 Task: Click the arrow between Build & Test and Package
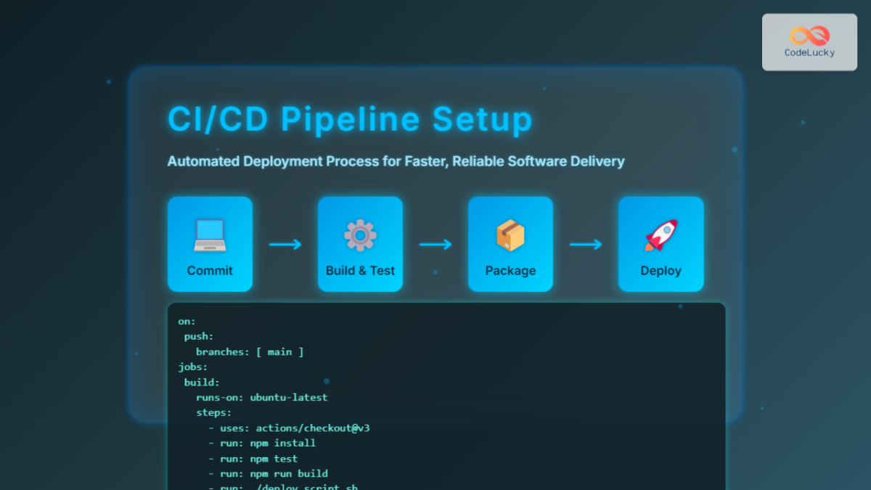point(435,245)
